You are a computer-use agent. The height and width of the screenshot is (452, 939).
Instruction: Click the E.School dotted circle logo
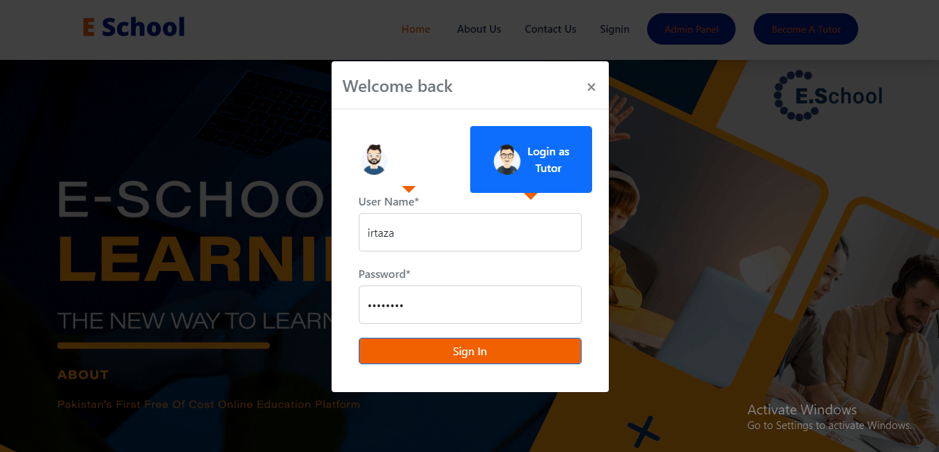coord(828,95)
